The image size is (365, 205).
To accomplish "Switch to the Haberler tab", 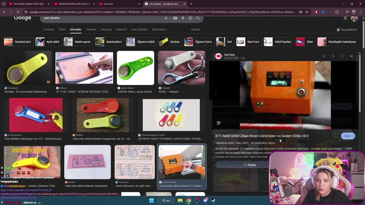I will pos(121,29).
